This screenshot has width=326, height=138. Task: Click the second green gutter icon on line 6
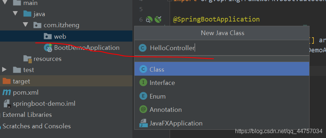[x=158, y=20]
